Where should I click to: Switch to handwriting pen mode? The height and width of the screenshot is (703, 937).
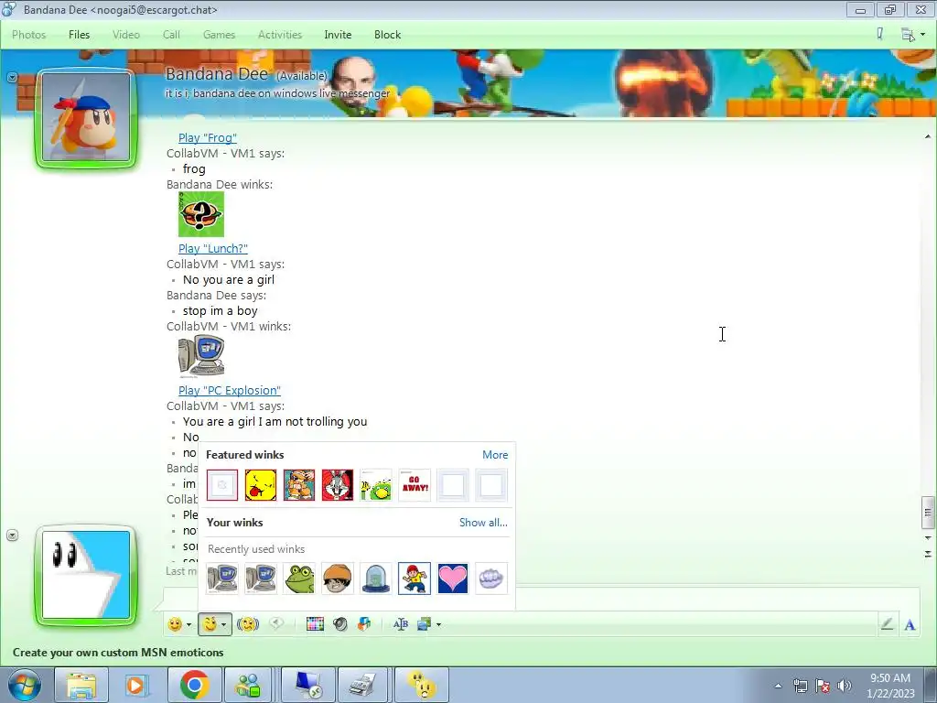pos(887,624)
